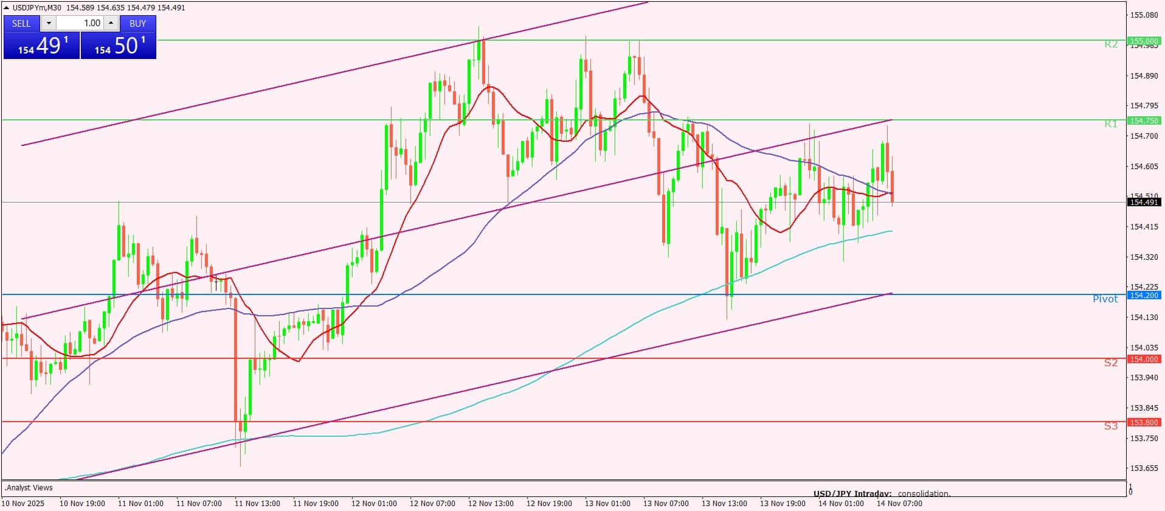Click the .Analyst Views indicator label

tap(29, 487)
